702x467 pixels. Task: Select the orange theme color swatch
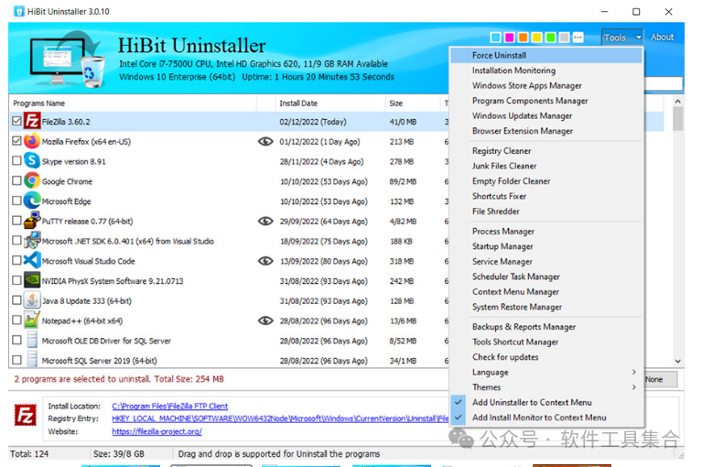pyautogui.click(x=523, y=38)
